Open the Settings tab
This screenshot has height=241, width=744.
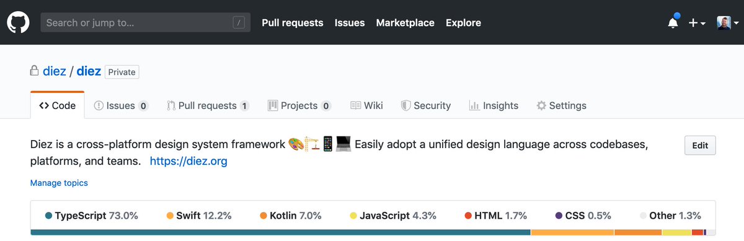(x=561, y=105)
